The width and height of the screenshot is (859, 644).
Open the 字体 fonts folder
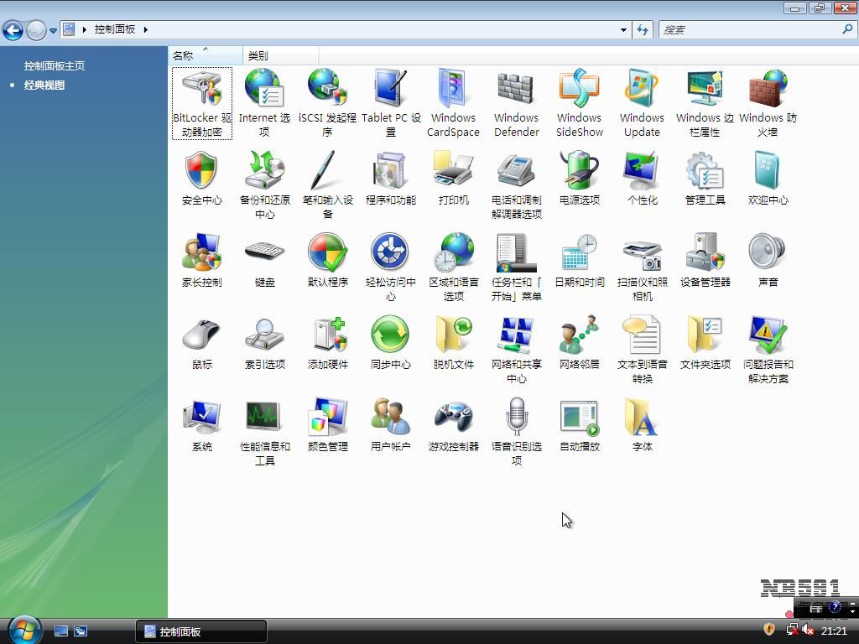(x=642, y=418)
